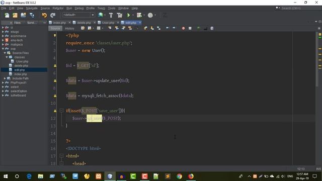Click the Shift Line Left icon

pos(168,28)
